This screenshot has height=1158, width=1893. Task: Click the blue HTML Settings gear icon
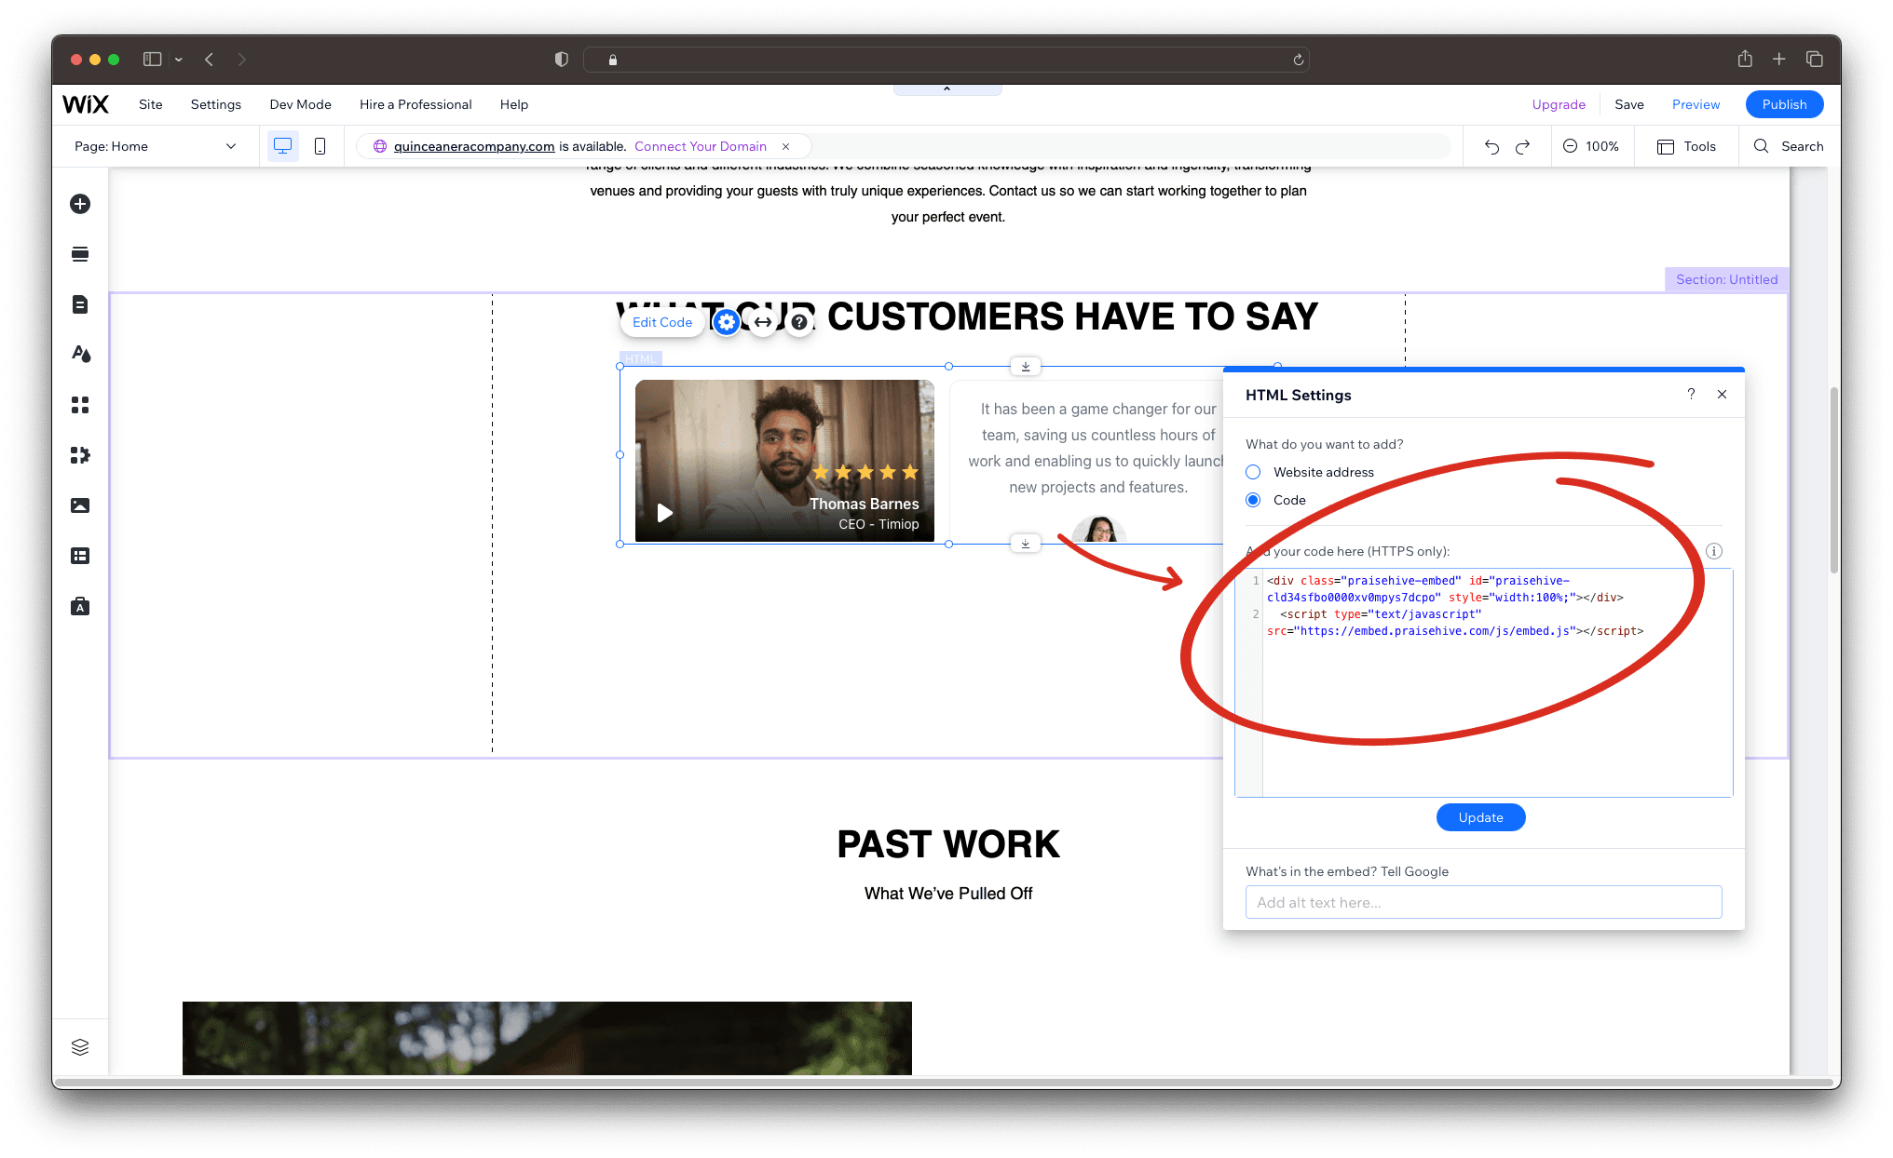click(727, 322)
